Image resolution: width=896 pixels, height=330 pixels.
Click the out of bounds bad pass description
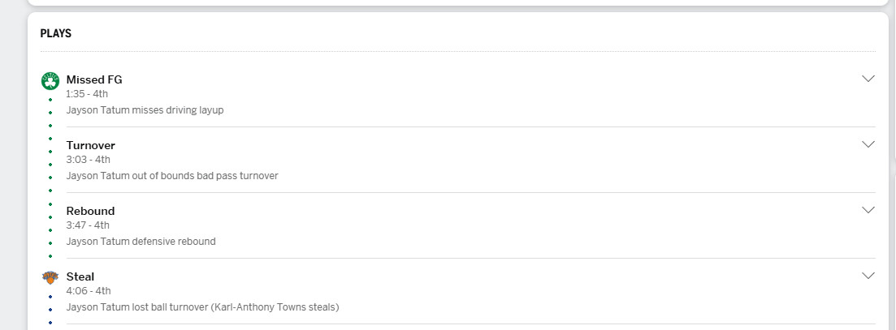172,175
